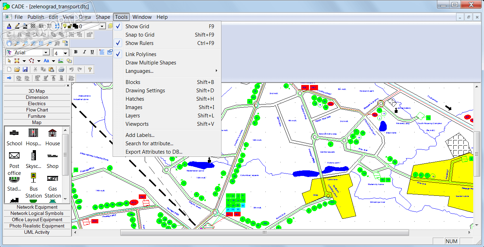
Task: Click the Paste clipboard icon
Action: (x=51, y=69)
